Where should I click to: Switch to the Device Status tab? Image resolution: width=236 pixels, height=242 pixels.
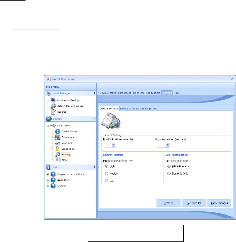click(108, 93)
